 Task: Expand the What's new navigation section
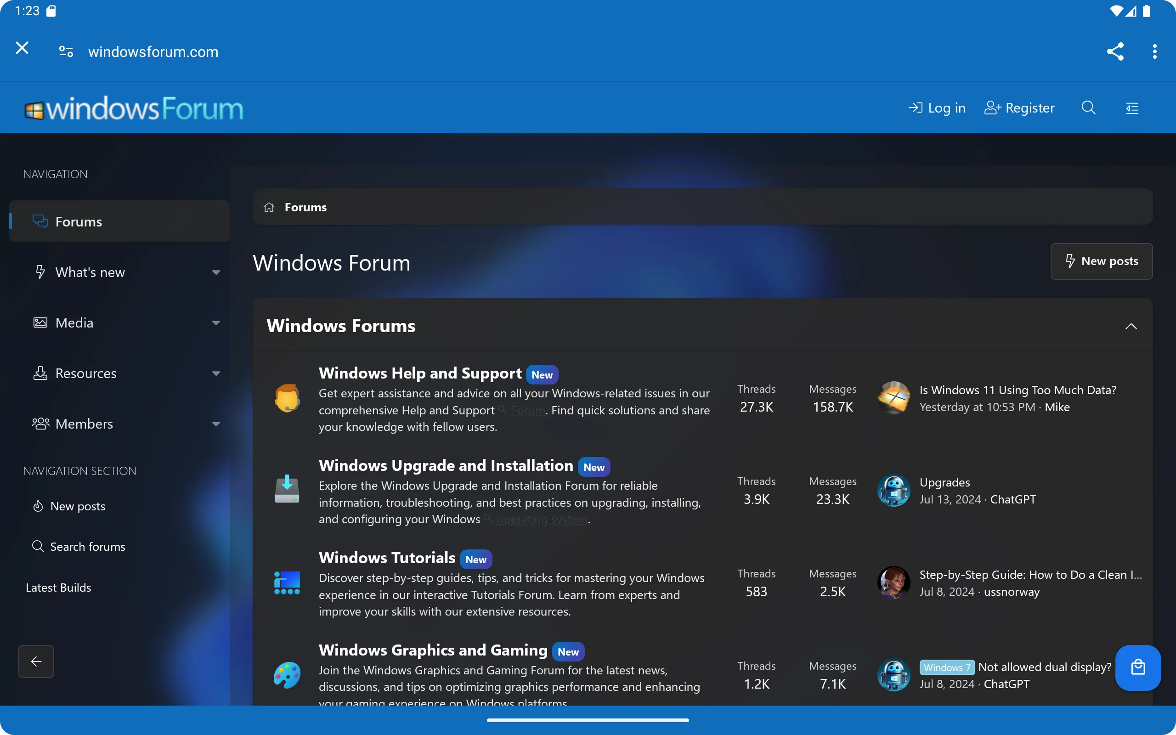point(217,272)
